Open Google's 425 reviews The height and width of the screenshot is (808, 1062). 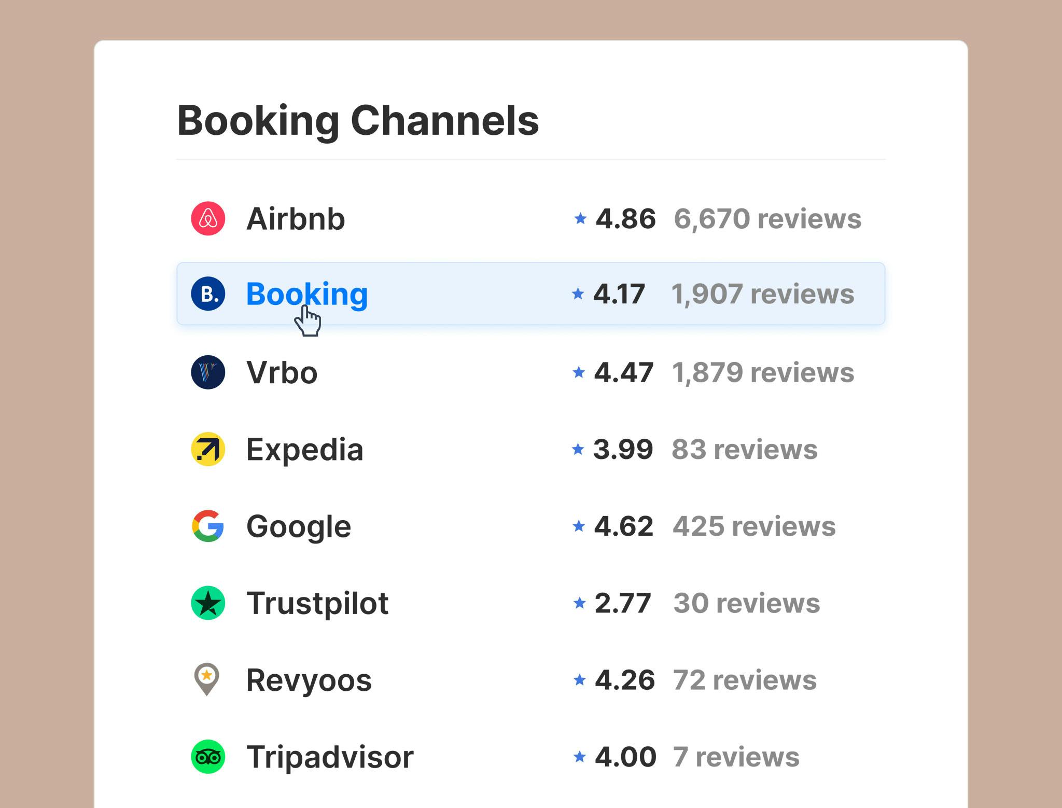(754, 526)
